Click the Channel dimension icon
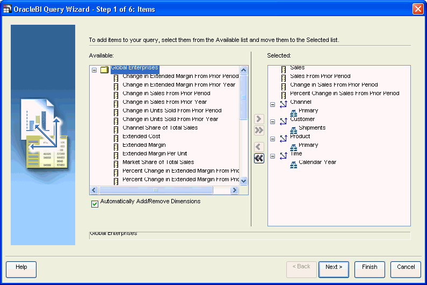Image resolution: width=427 pixels, height=285 pixels. (x=284, y=104)
